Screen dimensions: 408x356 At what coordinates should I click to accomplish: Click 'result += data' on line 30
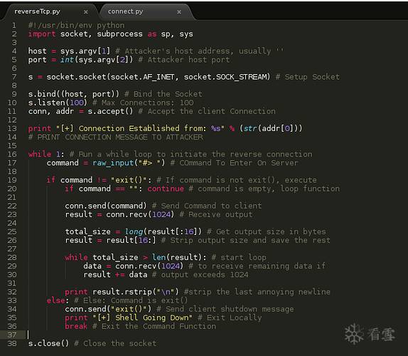click(115, 275)
